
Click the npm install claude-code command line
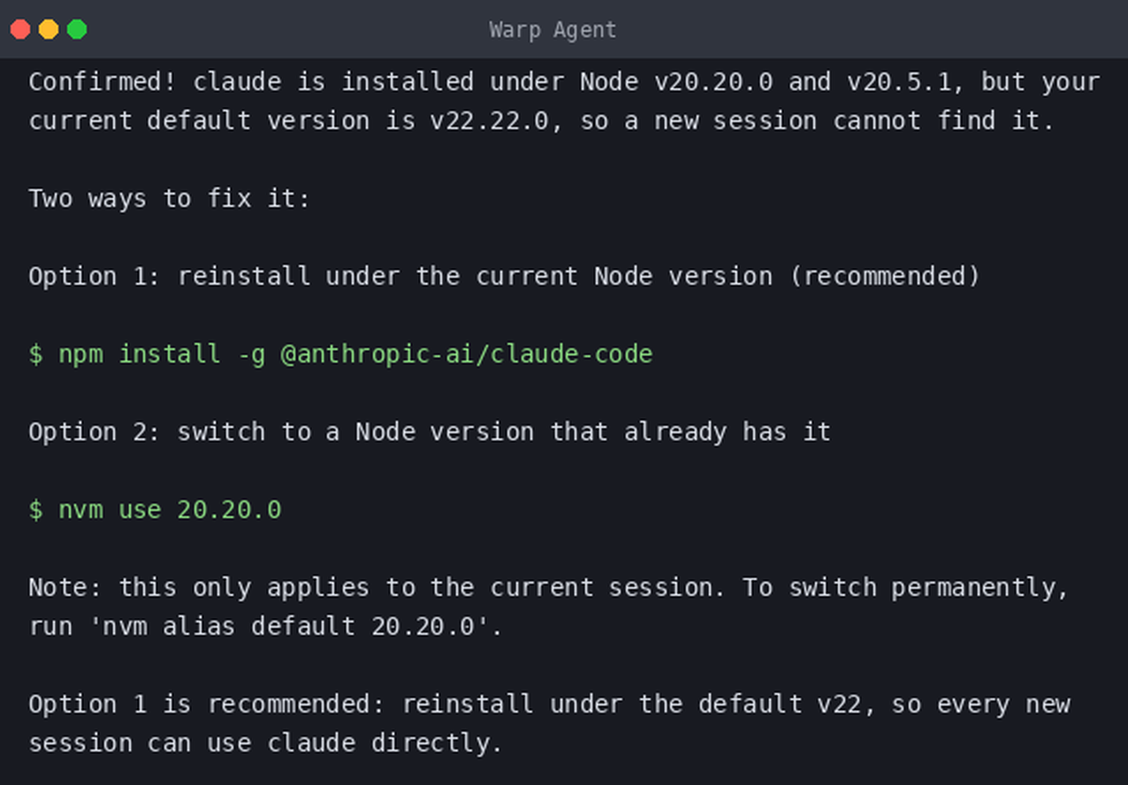[340, 354]
